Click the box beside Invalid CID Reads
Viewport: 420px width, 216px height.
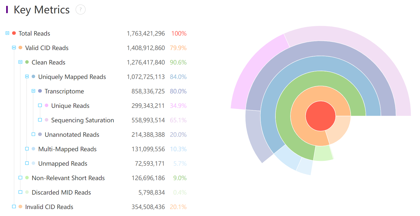coord(14,207)
